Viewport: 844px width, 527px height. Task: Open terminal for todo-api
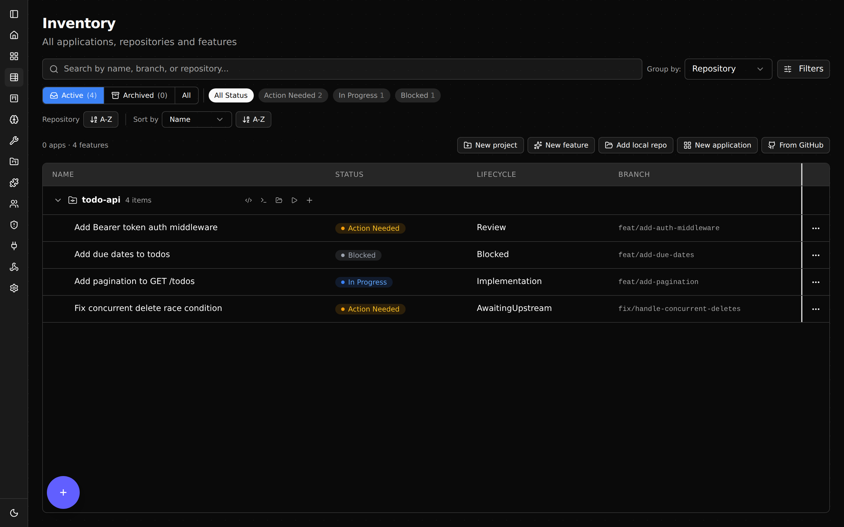264,201
